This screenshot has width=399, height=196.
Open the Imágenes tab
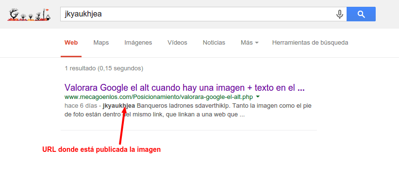coord(138,43)
